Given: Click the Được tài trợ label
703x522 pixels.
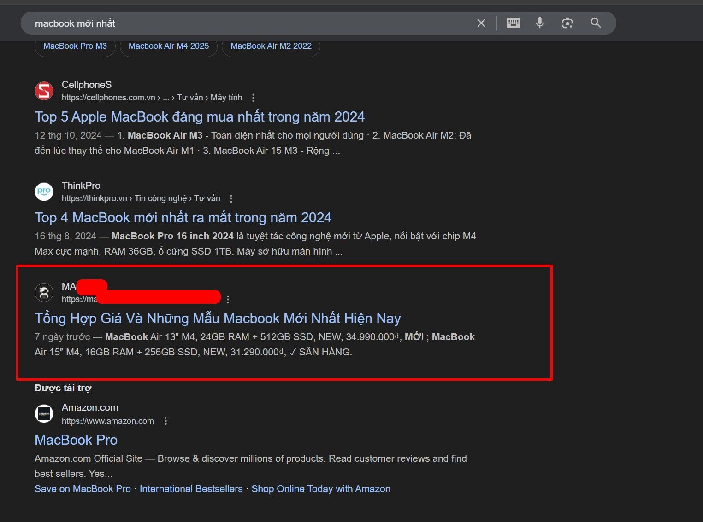Looking at the screenshot, I should [63, 388].
